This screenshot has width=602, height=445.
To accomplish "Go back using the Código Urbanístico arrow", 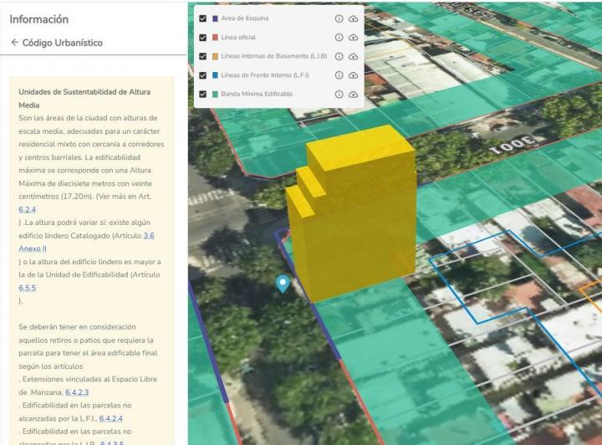I will 14,42.
